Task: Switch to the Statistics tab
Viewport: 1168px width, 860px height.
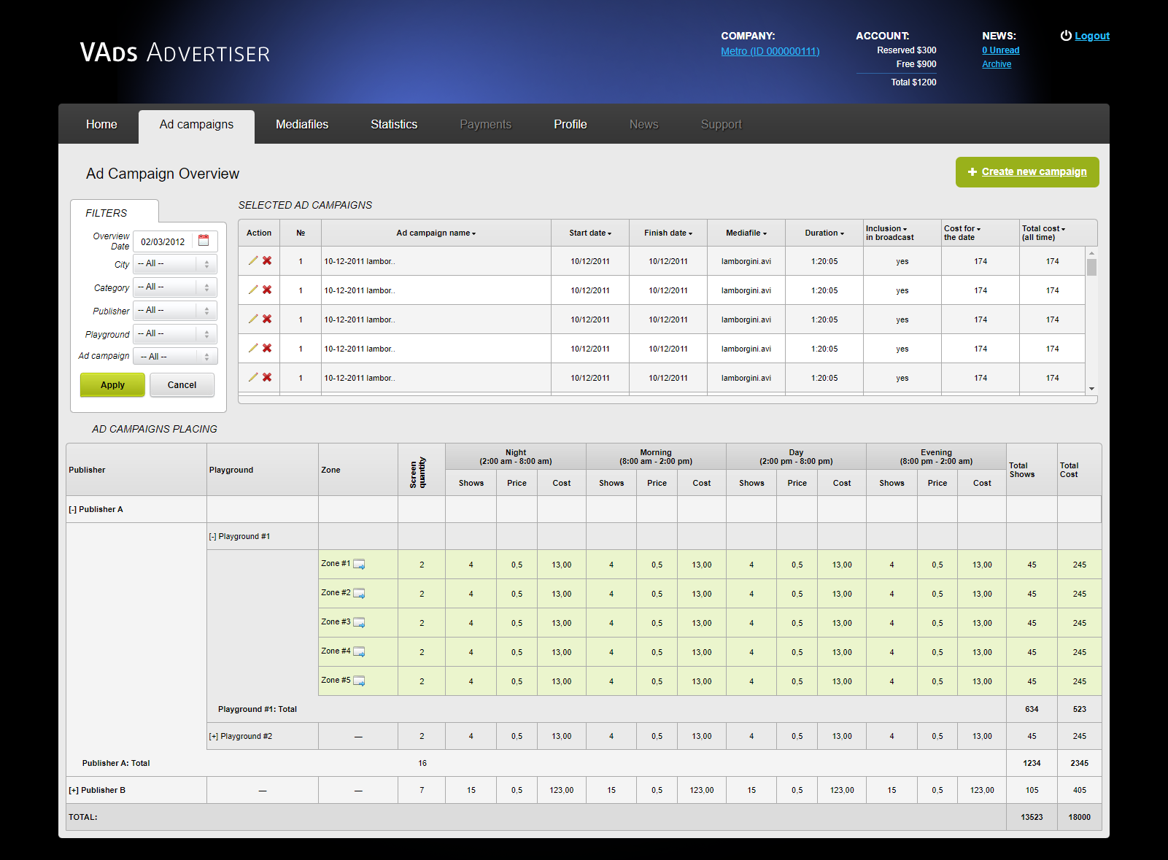Action: [x=394, y=124]
